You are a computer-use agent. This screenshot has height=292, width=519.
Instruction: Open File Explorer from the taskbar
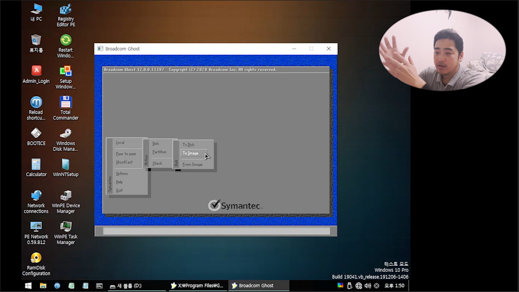(43, 286)
